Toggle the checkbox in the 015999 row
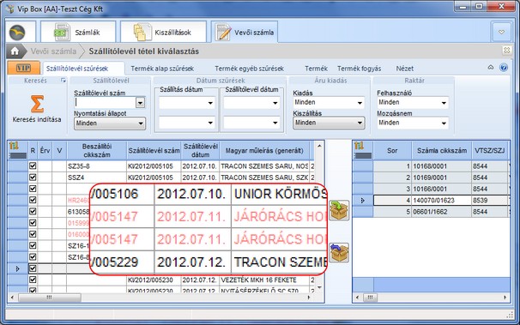The height and width of the screenshot is (325, 520). pos(33,223)
